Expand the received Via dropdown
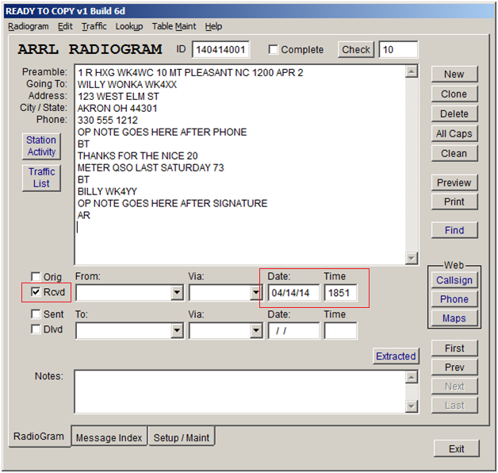The image size is (498, 473). 255,293
